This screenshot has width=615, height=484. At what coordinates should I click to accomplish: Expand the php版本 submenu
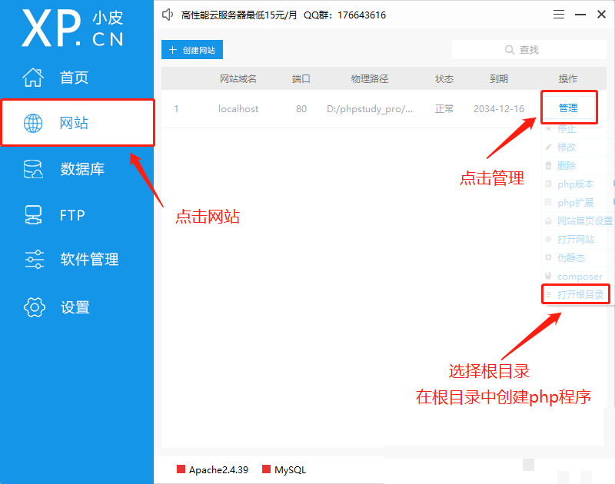pyautogui.click(x=574, y=184)
